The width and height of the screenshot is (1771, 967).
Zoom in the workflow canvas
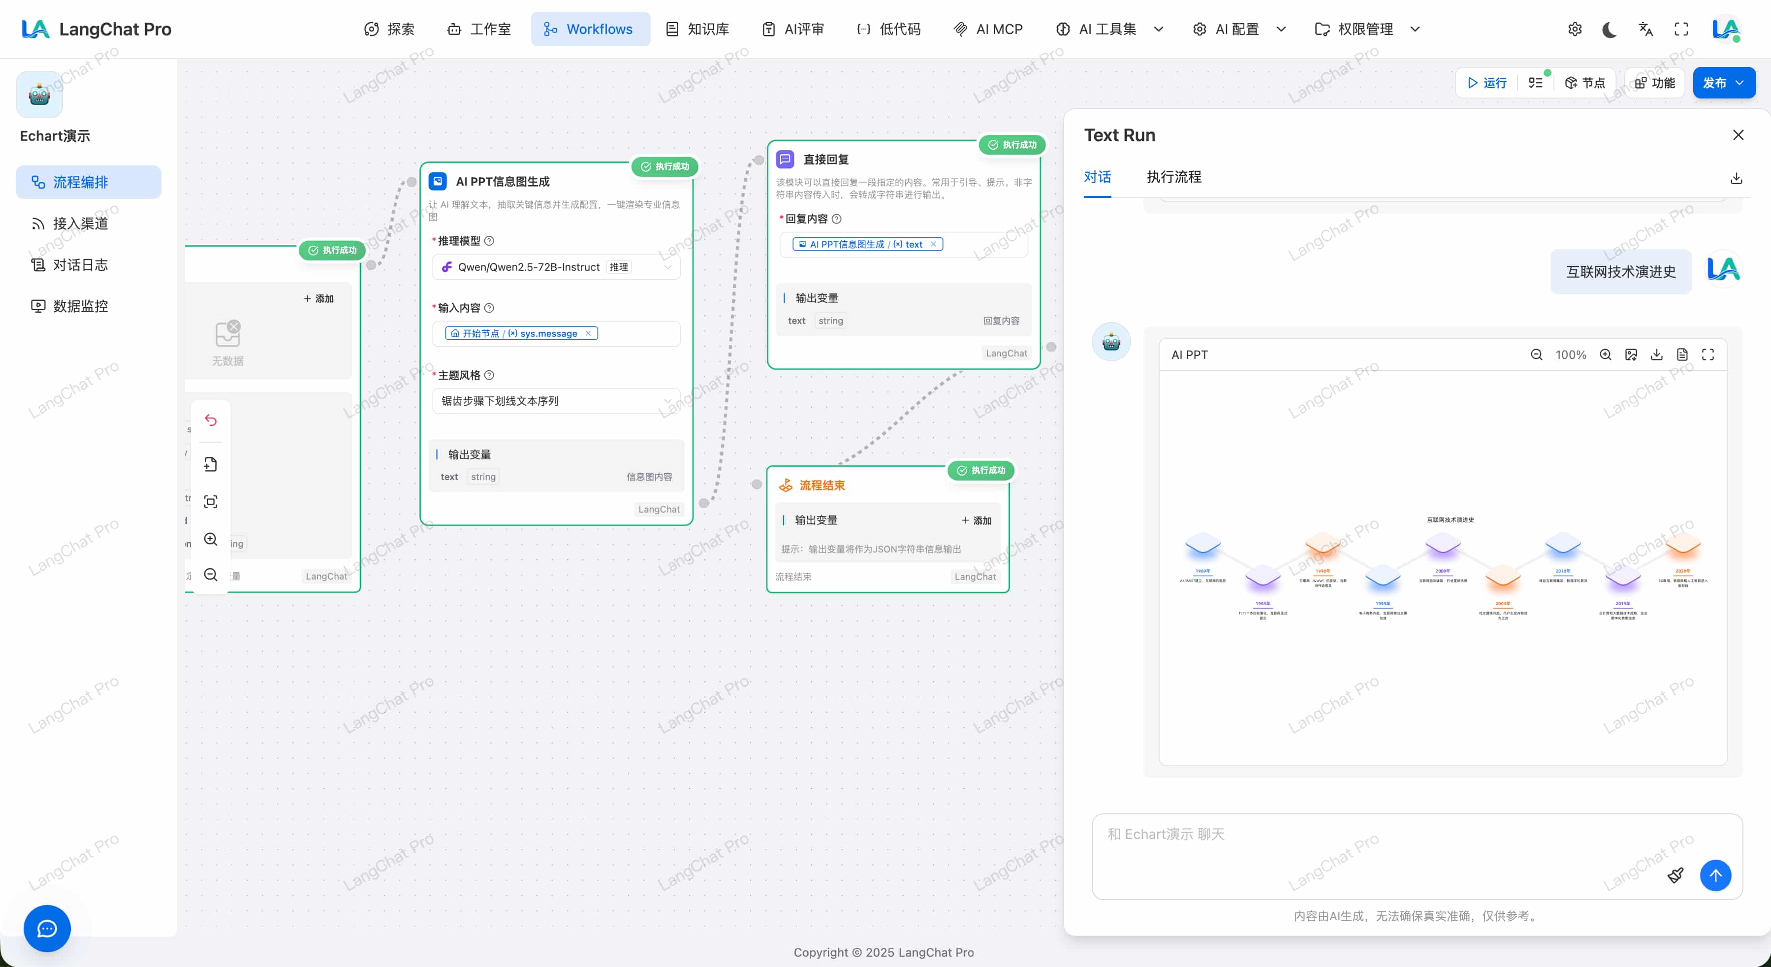[x=210, y=539]
